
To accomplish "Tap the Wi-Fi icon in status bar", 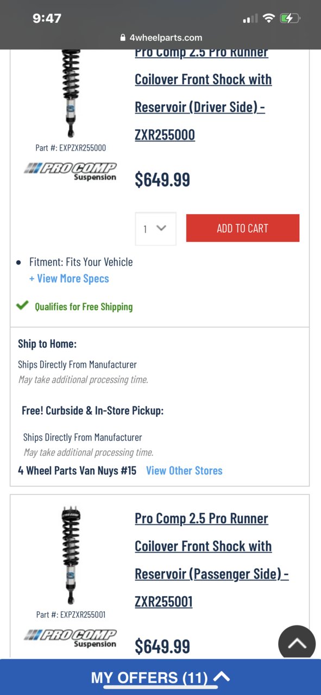I will [x=268, y=18].
